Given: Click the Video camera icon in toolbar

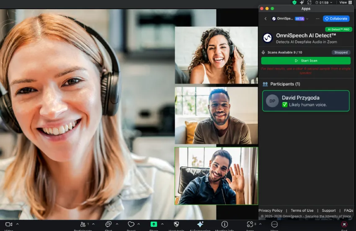Looking at the screenshot, I should click(x=9, y=224).
